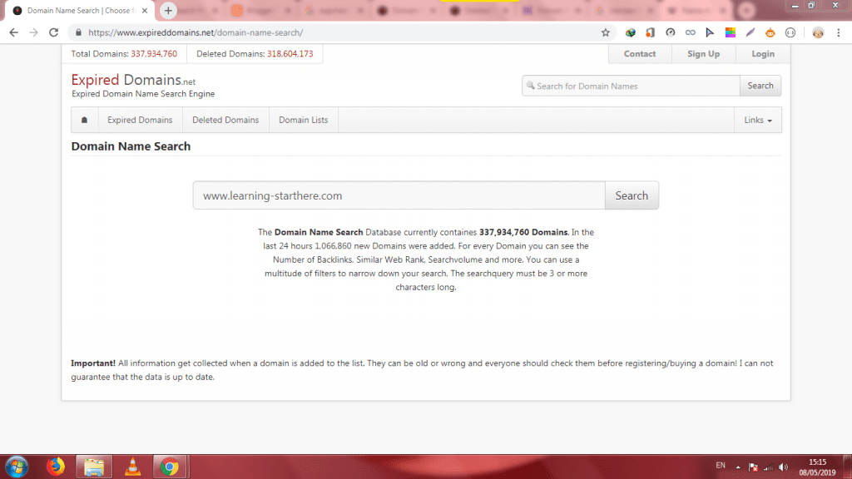Click the Expired Domains.net logo
852x479 pixels.
click(x=133, y=81)
